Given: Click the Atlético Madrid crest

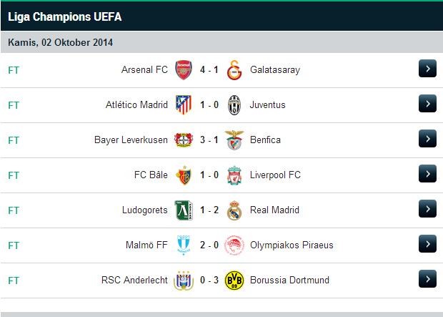Looking at the screenshot, I should tap(184, 105).
